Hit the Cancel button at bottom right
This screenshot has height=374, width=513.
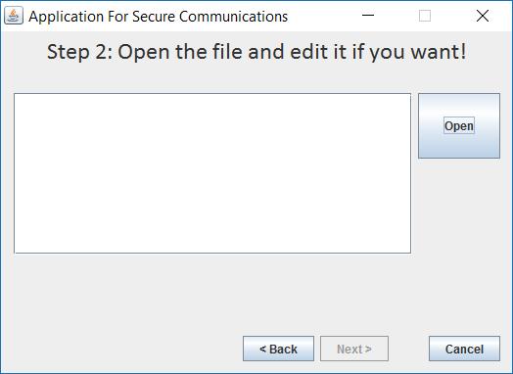click(464, 349)
